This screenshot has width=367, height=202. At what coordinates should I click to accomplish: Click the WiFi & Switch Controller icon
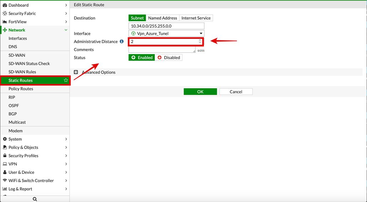pos(5,181)
